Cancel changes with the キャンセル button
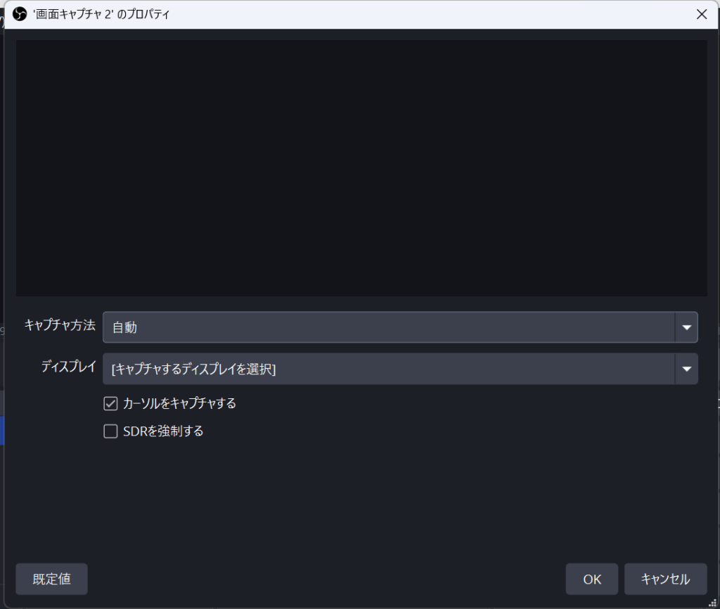The width and height of the screenshot is (720, 609). click(x=665, y=579)
